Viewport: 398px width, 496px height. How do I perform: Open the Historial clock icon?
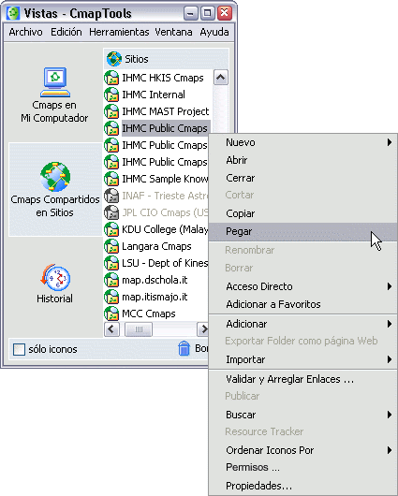click(55, 277)
